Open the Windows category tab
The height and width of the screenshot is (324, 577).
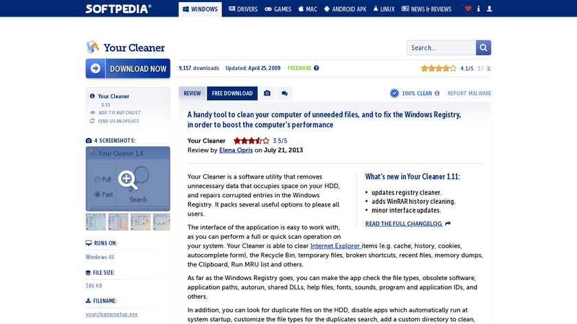click(200, 9)
